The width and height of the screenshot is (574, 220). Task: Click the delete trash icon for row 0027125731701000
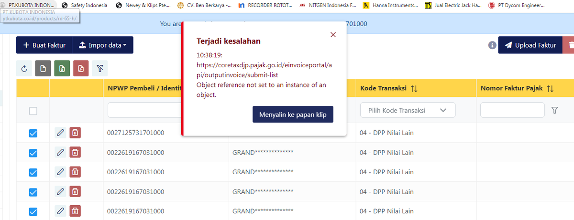pos(75,133)
